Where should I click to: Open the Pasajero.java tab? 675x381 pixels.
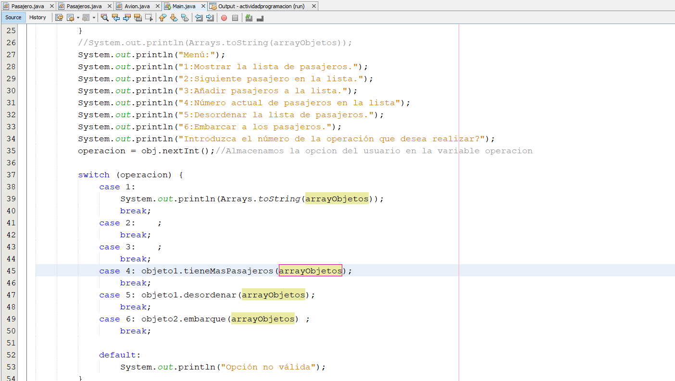28,6
